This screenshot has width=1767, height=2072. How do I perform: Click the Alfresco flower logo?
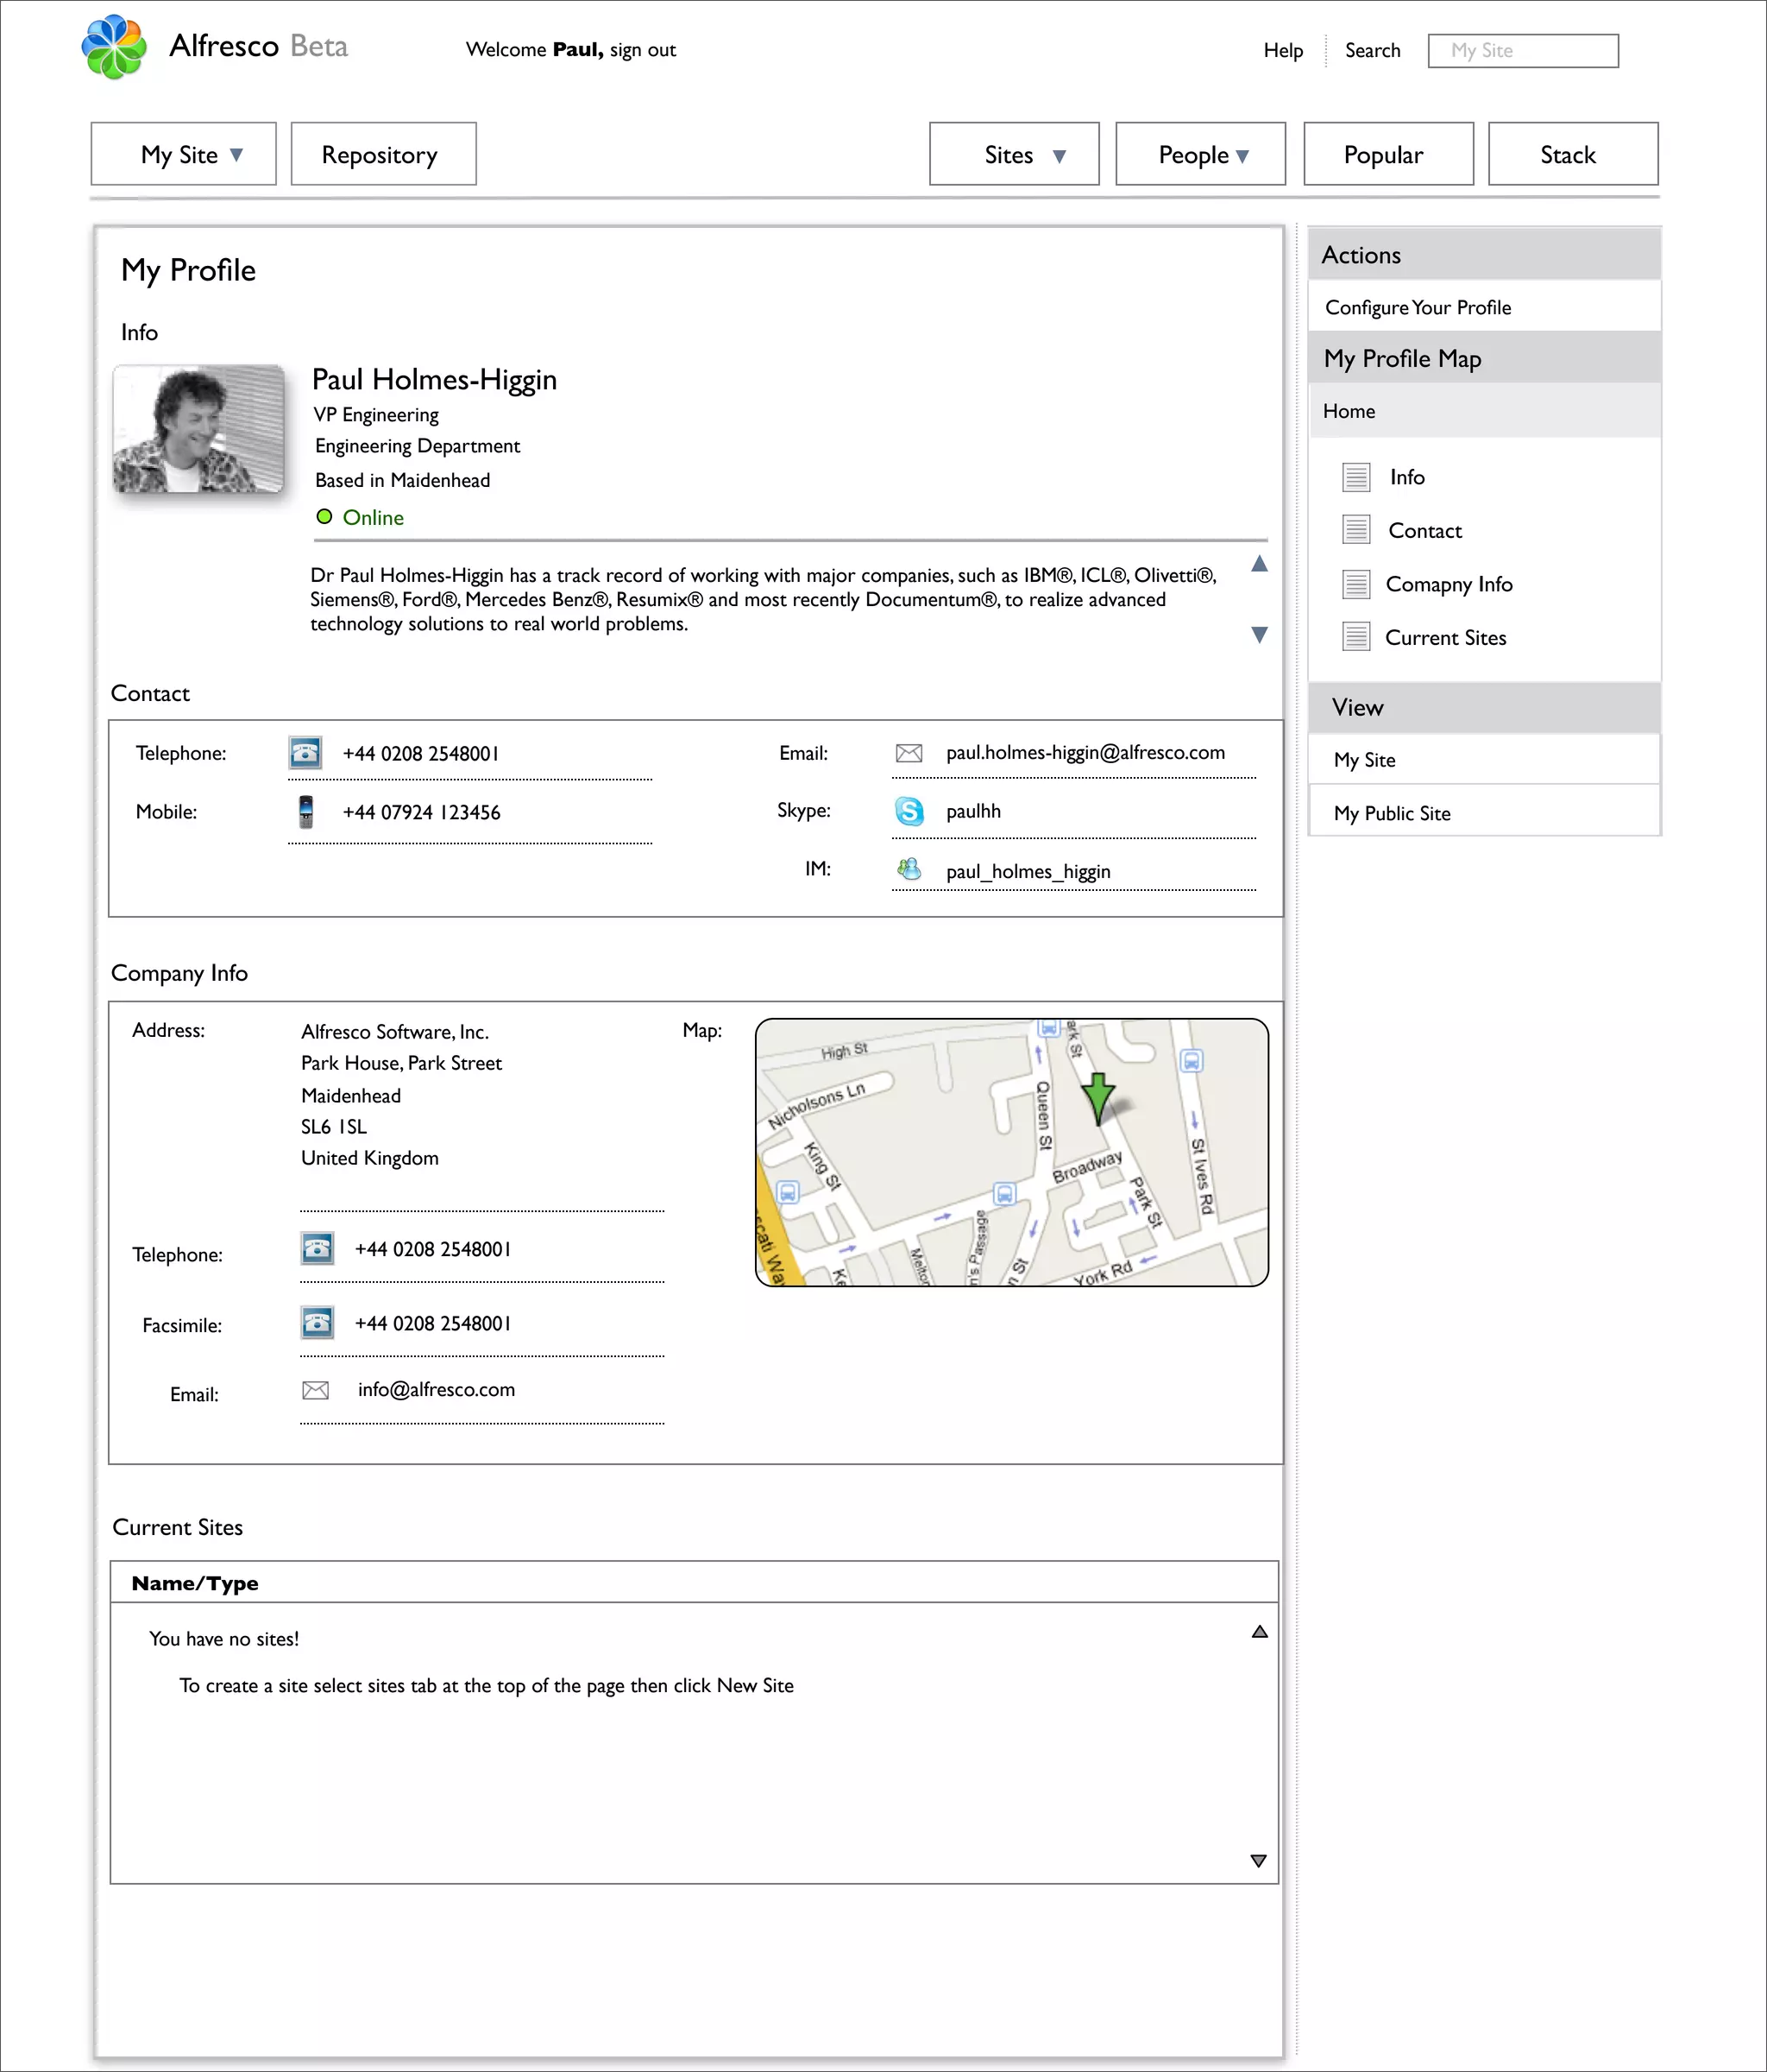pos(114,47)
